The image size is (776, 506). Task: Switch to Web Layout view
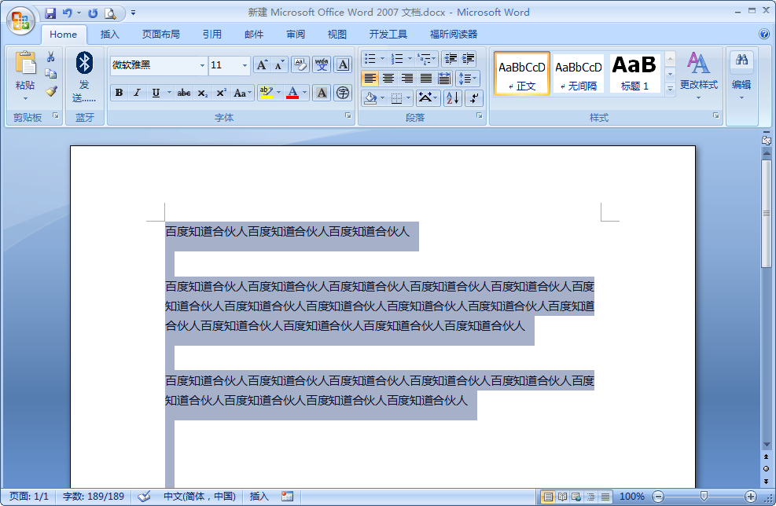[x=576, y=497]
